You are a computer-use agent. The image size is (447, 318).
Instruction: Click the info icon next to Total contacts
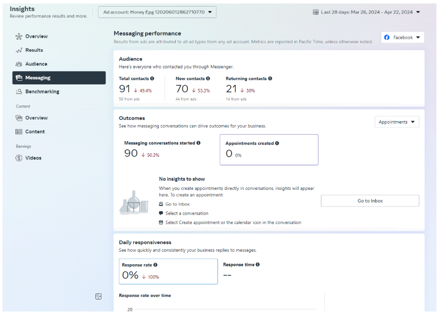(x=152, y=79)
